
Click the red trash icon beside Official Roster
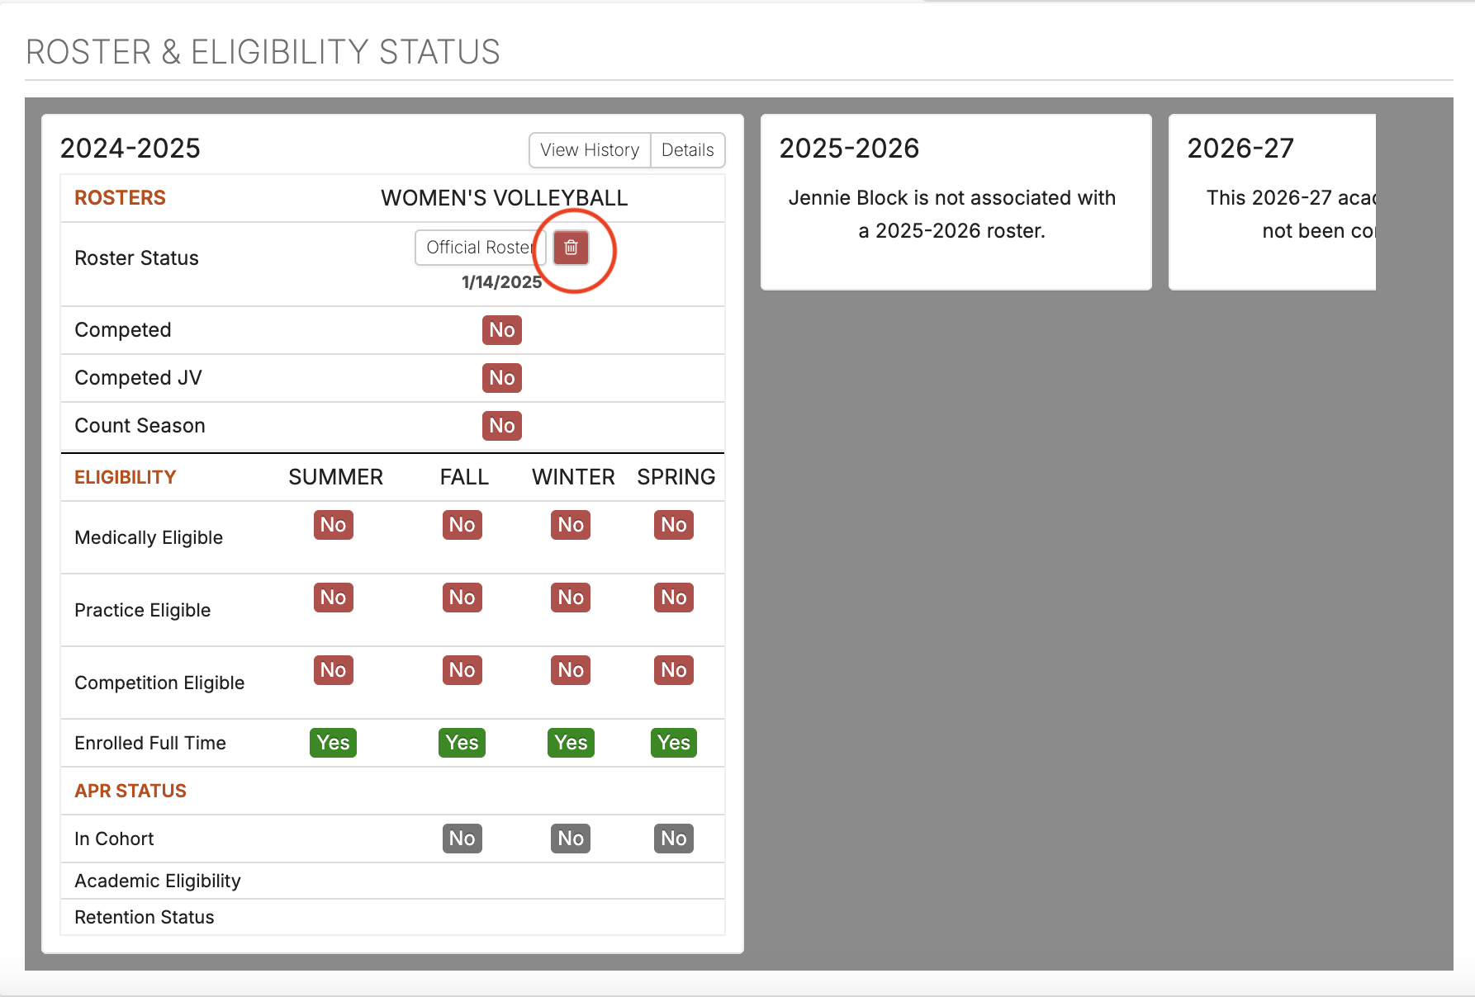pyautogui.click(x=571, y=248)
